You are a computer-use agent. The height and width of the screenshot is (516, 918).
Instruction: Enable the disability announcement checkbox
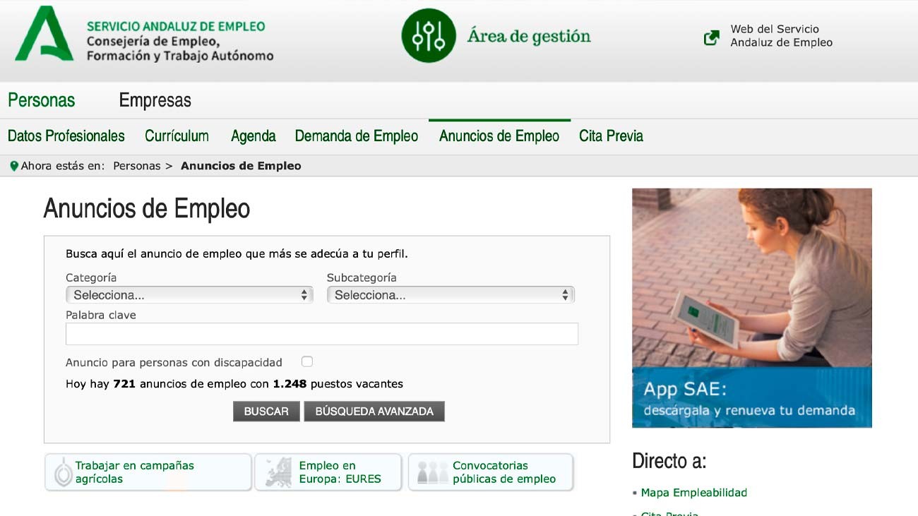(306, 361)
